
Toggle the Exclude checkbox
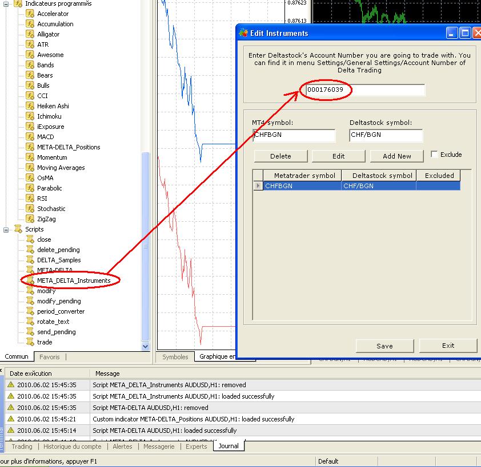435,155
